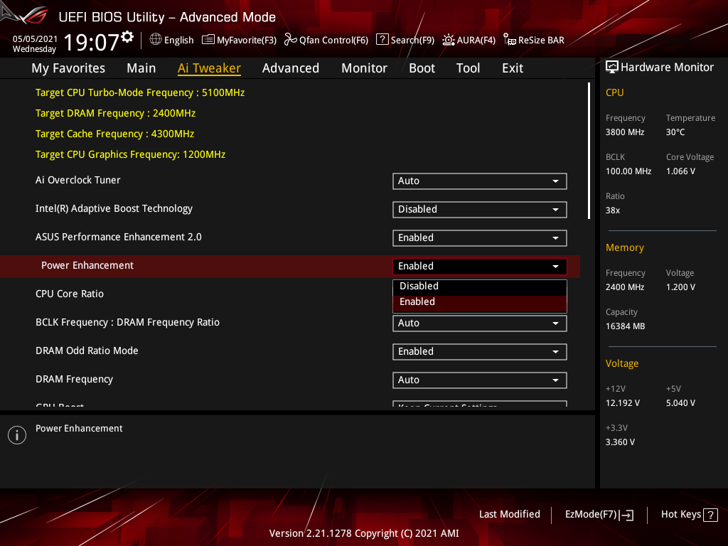Click the Hardware Monitor display icon
This screenshot has height=546, width=728.
[x=612, y=68]
